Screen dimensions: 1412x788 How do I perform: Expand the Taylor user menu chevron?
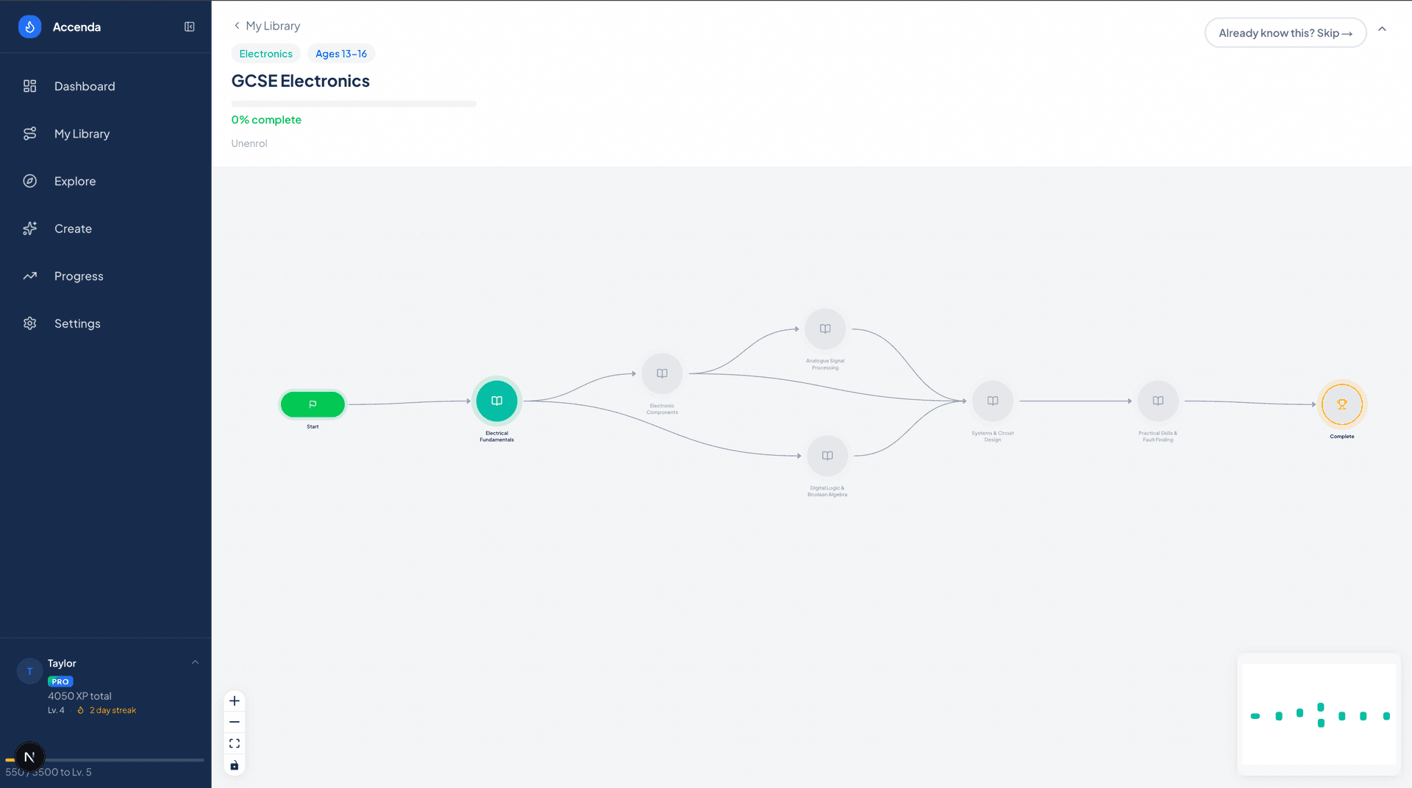pos(195,662)
